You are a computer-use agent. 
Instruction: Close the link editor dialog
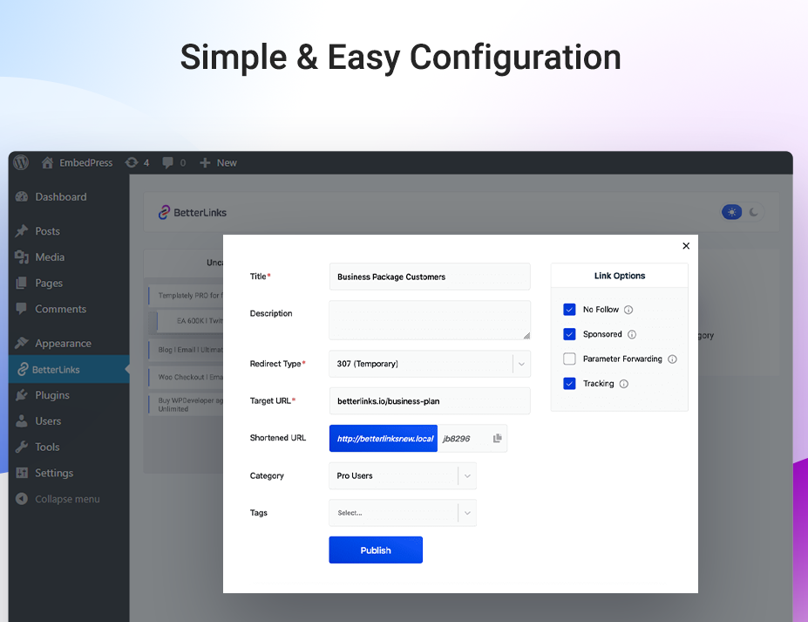coord(686,246)
